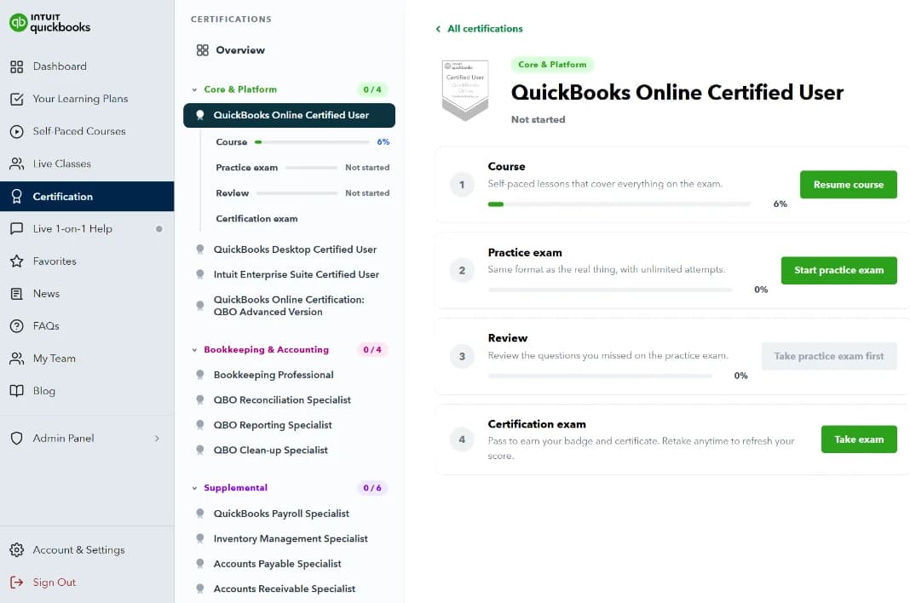Click Live 1-on-1 Help status dot
The height and width of the screenshot is (603, 910).
tap(159, 229)
